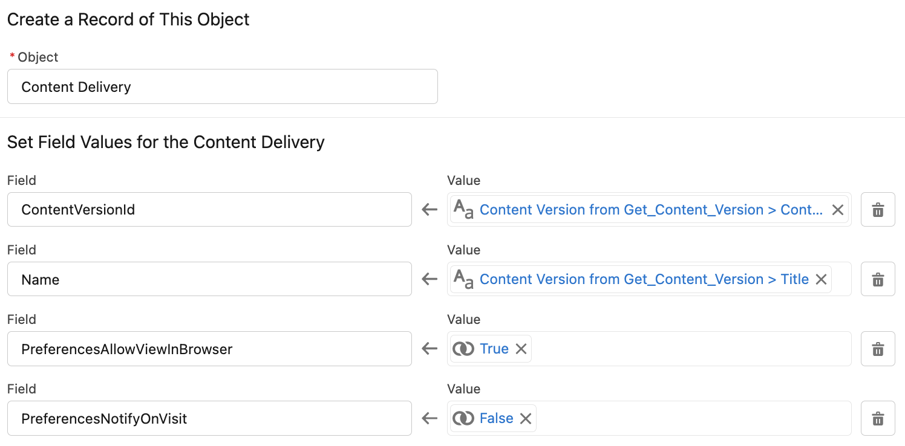The width and height of the screenshot is (905, 446).
Task: Click 'Set Field Values for the Content Delivery' heading
Action: [x=166, y=142]
